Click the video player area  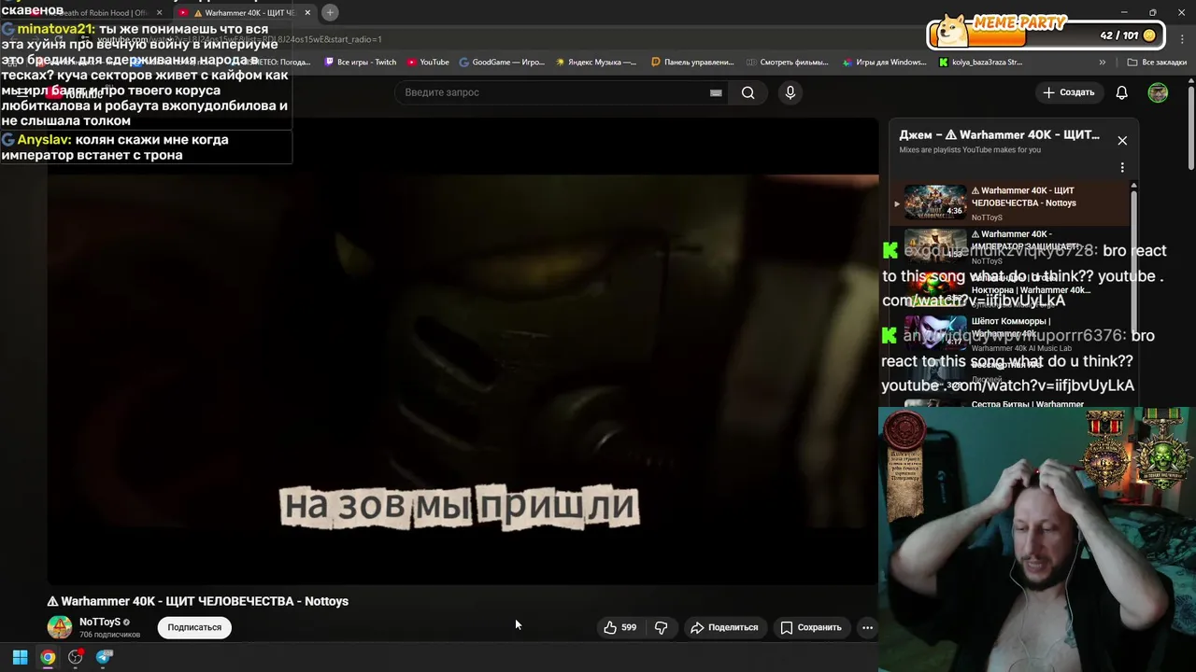coord(463,350)
